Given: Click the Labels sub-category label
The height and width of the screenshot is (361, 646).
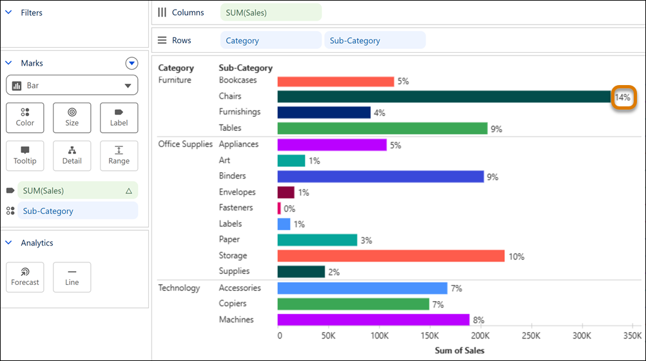Looking at the screenshot, I should pos(230,223).
